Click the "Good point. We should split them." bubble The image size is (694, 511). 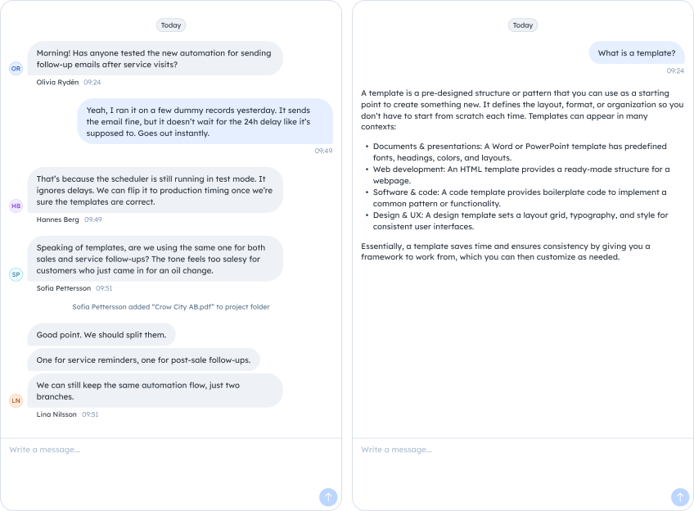tap(101, 335)
